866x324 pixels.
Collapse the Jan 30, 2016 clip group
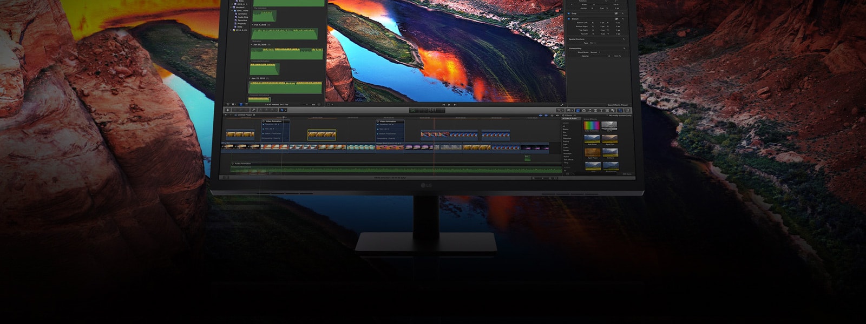[251, 44]
